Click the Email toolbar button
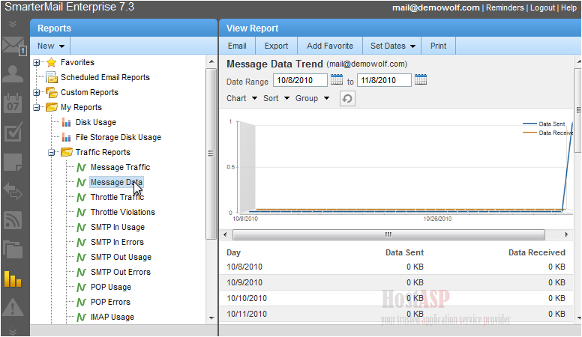Image resolution: width=582 pixels, height=337 pixels. (x=237, y=46)
